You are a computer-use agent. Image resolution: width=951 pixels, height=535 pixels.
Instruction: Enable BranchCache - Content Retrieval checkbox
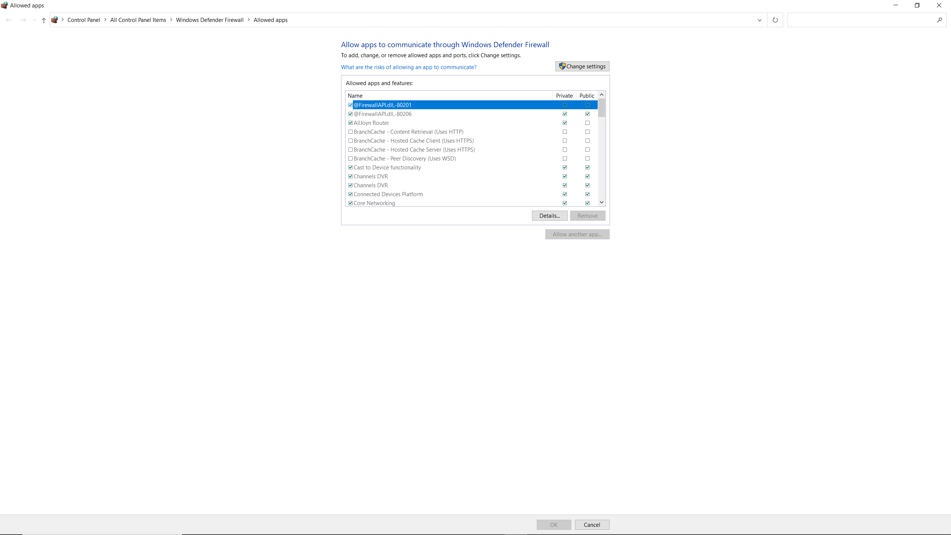coord(350,132)
